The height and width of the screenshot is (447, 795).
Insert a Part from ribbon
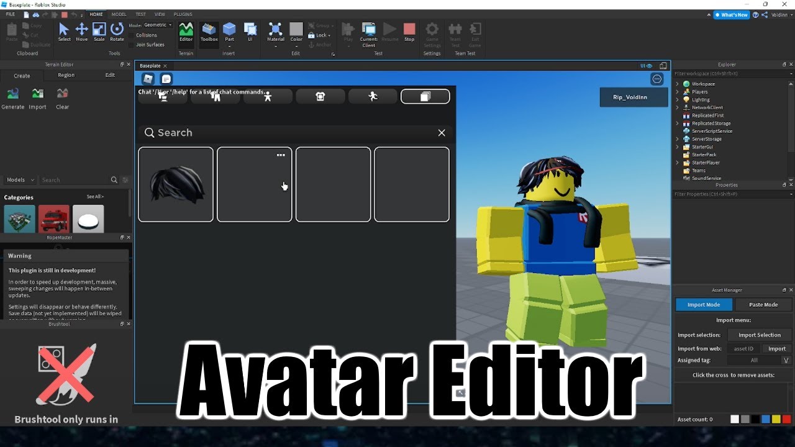point(229,32)
